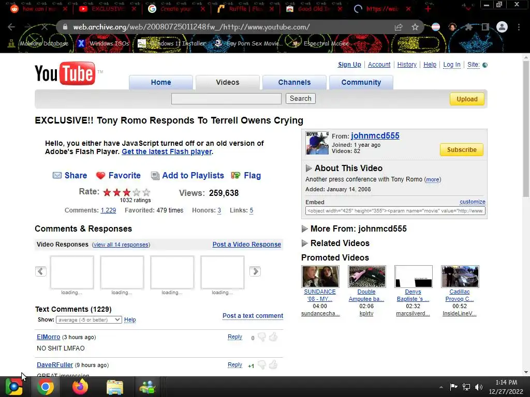
Task: Thumbs down DaveRFuller's comment
Action: coord(262,365)
